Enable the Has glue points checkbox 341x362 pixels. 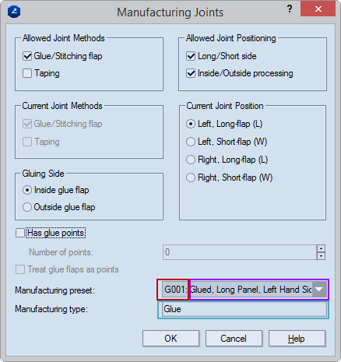[x=20, y=233]
